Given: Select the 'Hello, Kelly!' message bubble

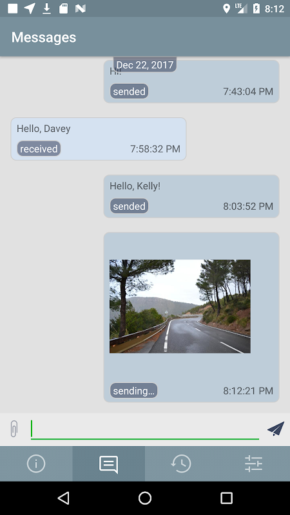Looking at the screenshot, I should [191, 196].
